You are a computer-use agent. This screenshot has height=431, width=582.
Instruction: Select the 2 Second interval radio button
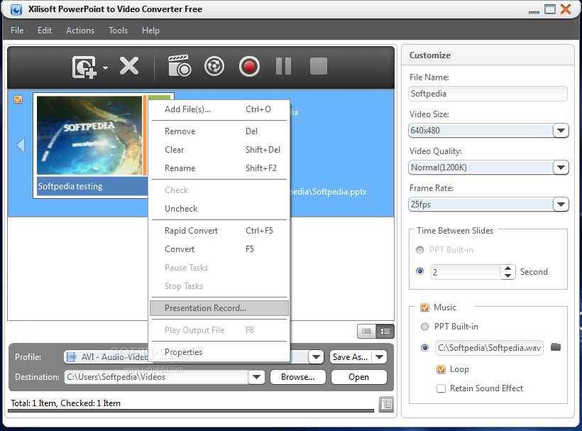pyautogui.click(x=419, y=271)
